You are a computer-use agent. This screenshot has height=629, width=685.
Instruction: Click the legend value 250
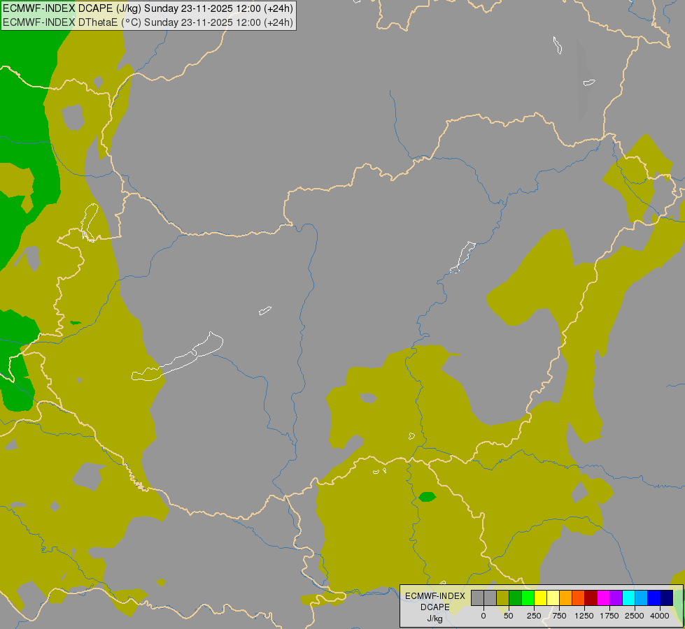click(534, 616)
